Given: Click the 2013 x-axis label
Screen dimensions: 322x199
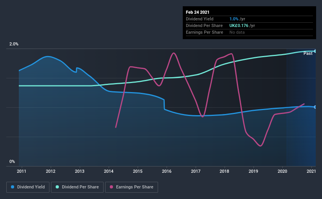Looking at the screenshot, I should [x=80, y=171].
